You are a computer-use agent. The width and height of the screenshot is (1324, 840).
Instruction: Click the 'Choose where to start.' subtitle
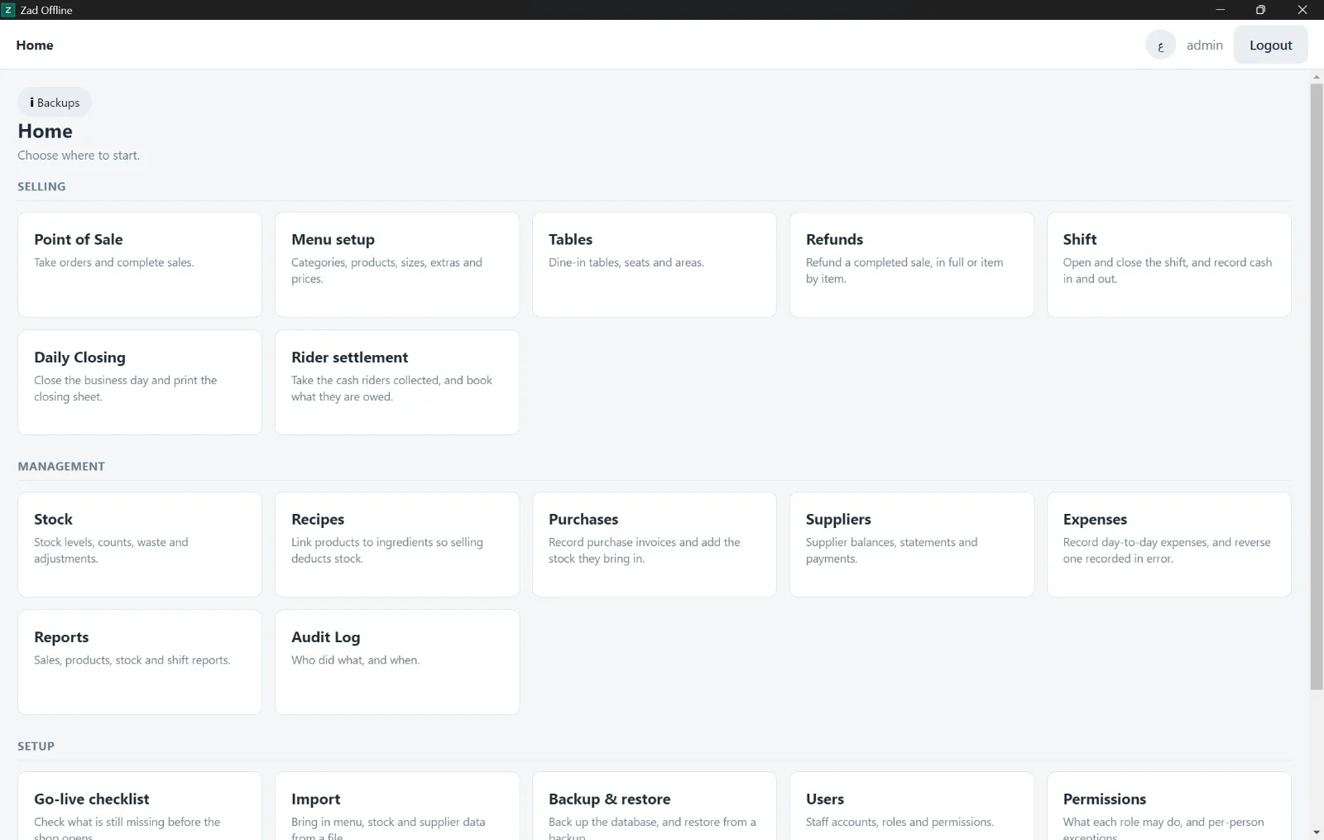click(79, 155)
